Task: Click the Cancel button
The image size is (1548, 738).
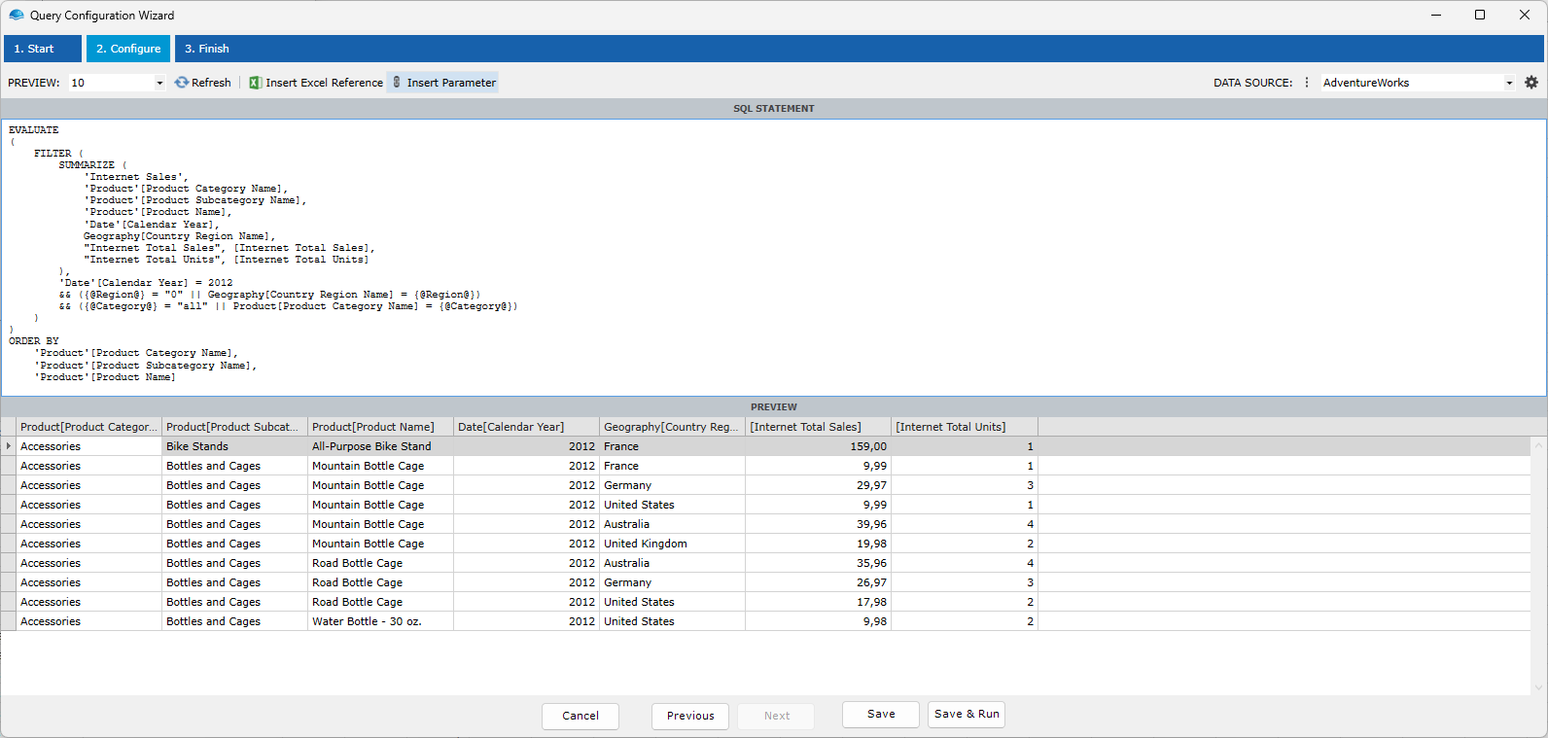Action: [x=580, y=716]
